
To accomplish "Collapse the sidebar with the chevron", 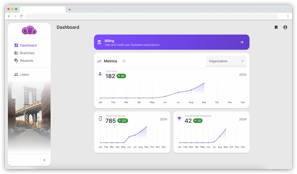I will coord(44,160).
